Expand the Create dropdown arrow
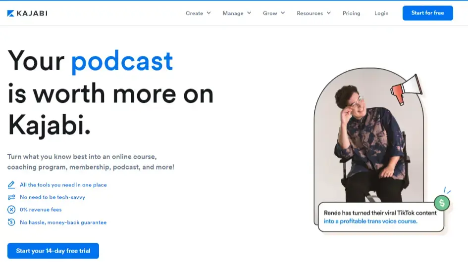The height and width of the screenshot is (262, 468). point(208,13)
